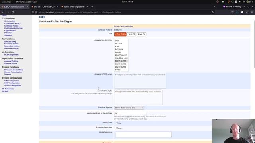This screenshot has height=143, width=255.
Task: Open the RA Web sidebar link
Action: (5, 91)
